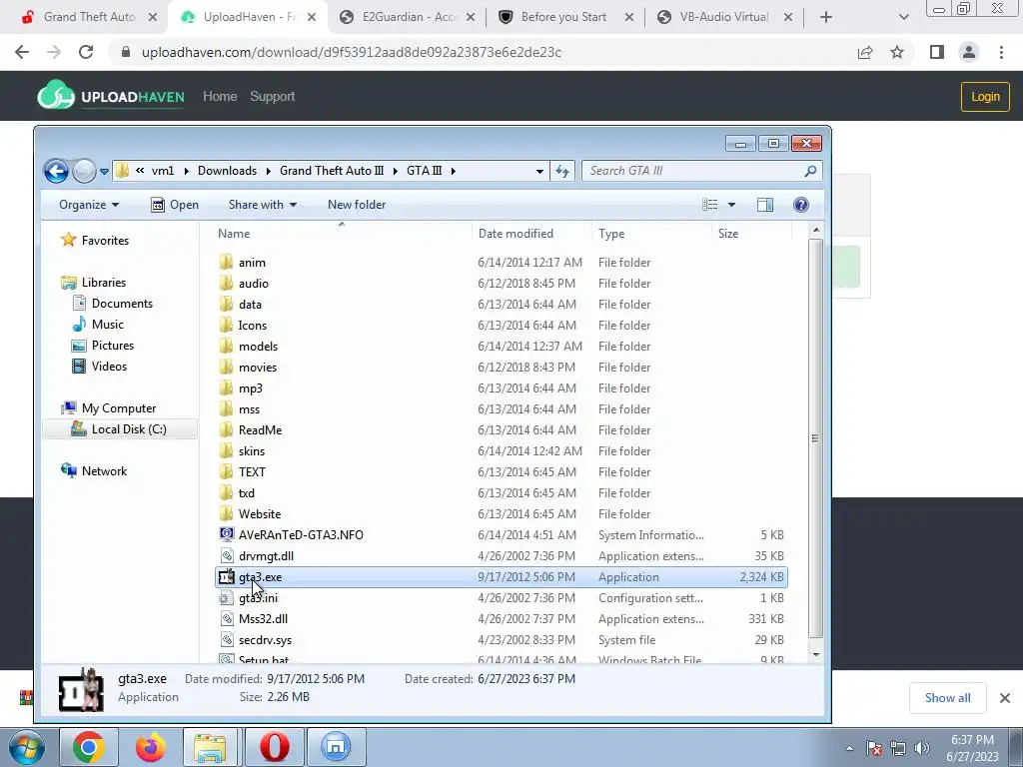The height and width of the screenshot is (767, 1023).
Task: Select the TEXT folder
Action: [x=502, y=472]
